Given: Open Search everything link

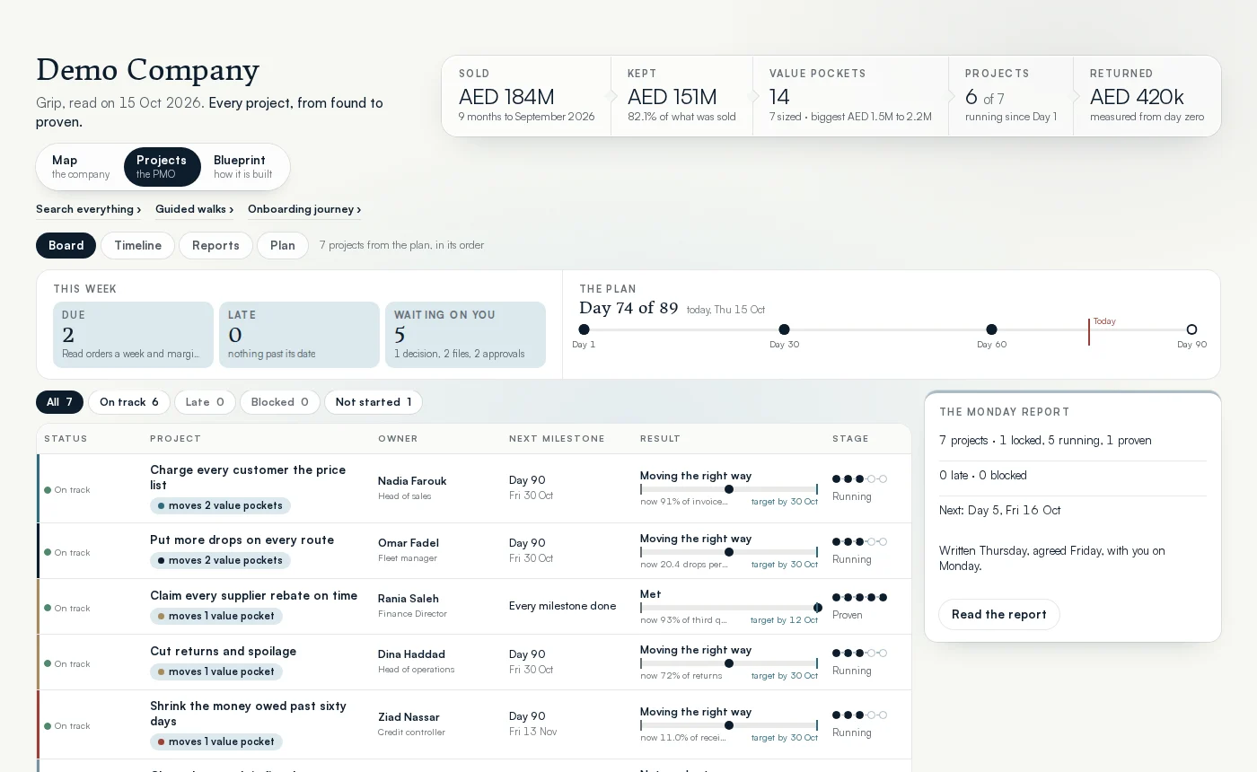Looking at the screenshot, I should [88, 209].
